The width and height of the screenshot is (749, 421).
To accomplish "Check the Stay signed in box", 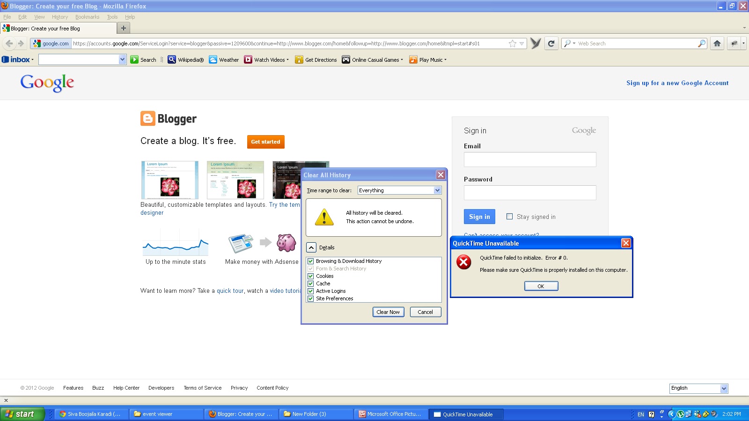I will pos(509,217).
